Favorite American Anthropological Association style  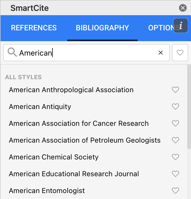click(175, 90)
